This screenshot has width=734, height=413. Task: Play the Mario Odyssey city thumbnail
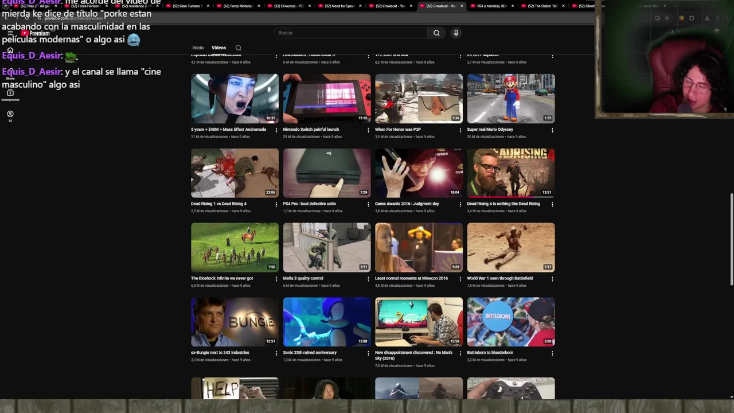tap(510, 98)
